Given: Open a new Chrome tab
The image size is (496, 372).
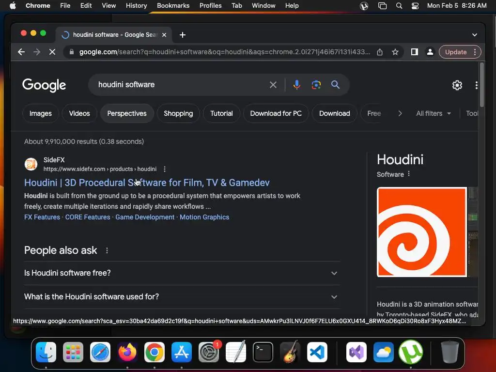Looking at the screenshot, I should (183, 35).
